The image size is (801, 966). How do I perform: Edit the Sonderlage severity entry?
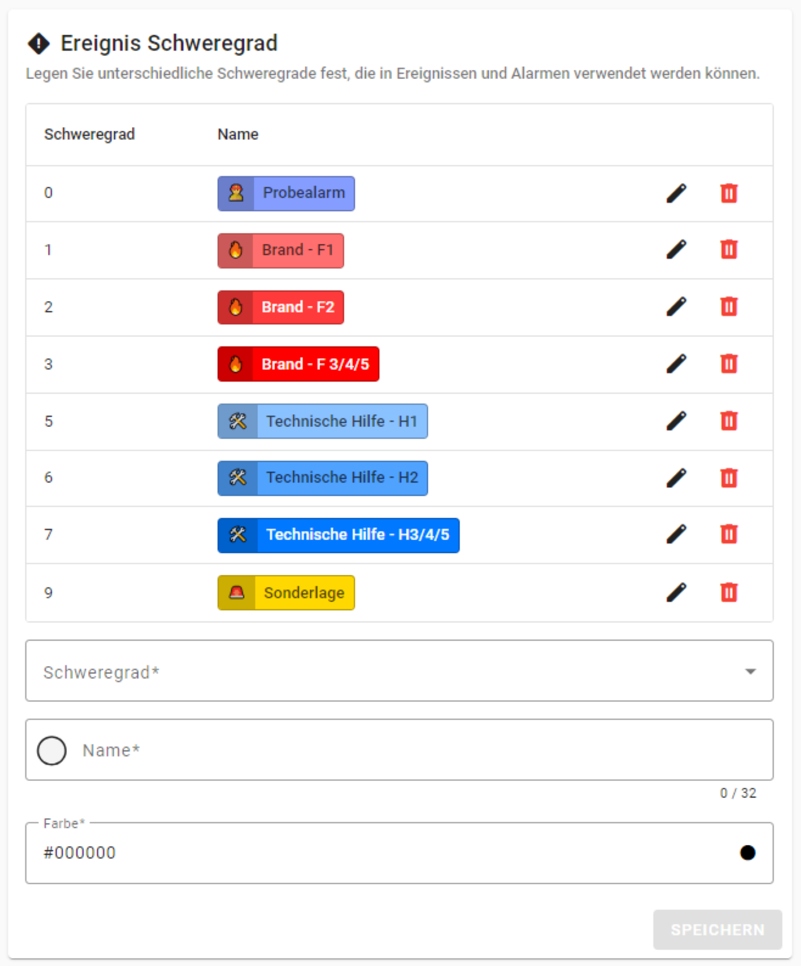click(676, 592)
